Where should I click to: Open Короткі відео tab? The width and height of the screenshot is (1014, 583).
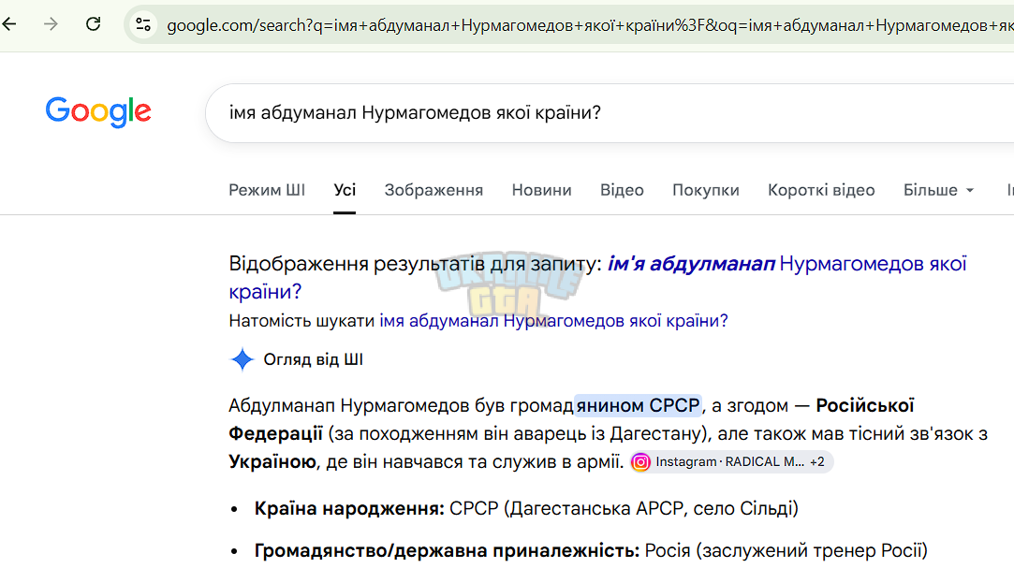(x=820, y=190)
